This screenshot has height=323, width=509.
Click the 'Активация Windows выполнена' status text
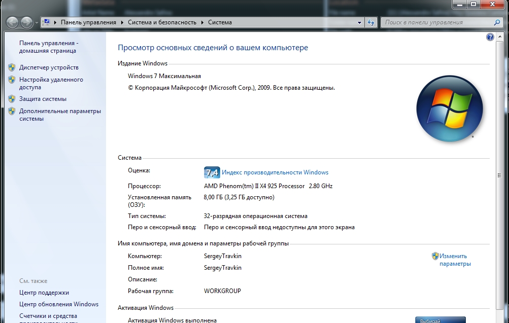[172, 320]
